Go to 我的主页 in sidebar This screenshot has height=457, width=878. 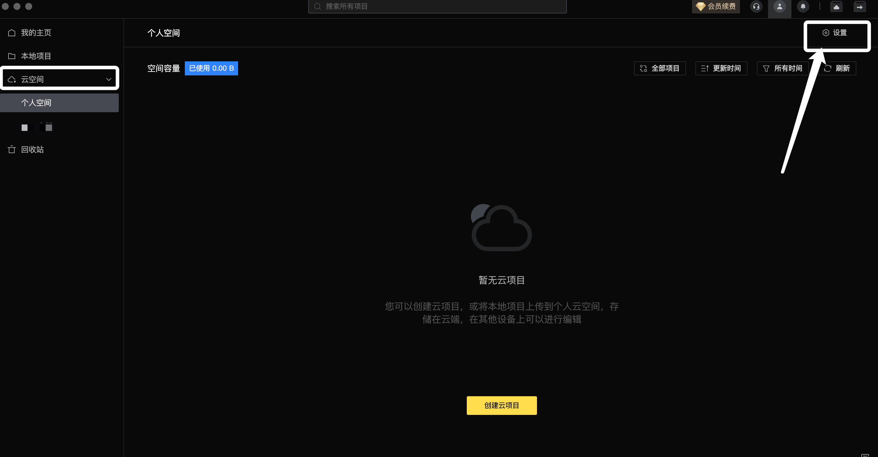click(36, 33)
